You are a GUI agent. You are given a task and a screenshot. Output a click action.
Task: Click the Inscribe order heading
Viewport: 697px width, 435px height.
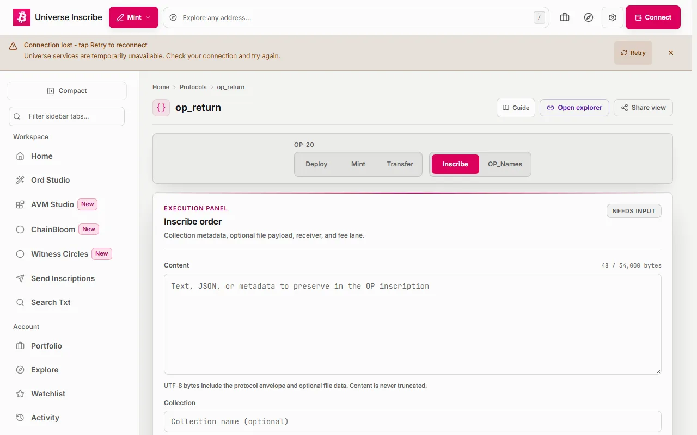[193, 222]
